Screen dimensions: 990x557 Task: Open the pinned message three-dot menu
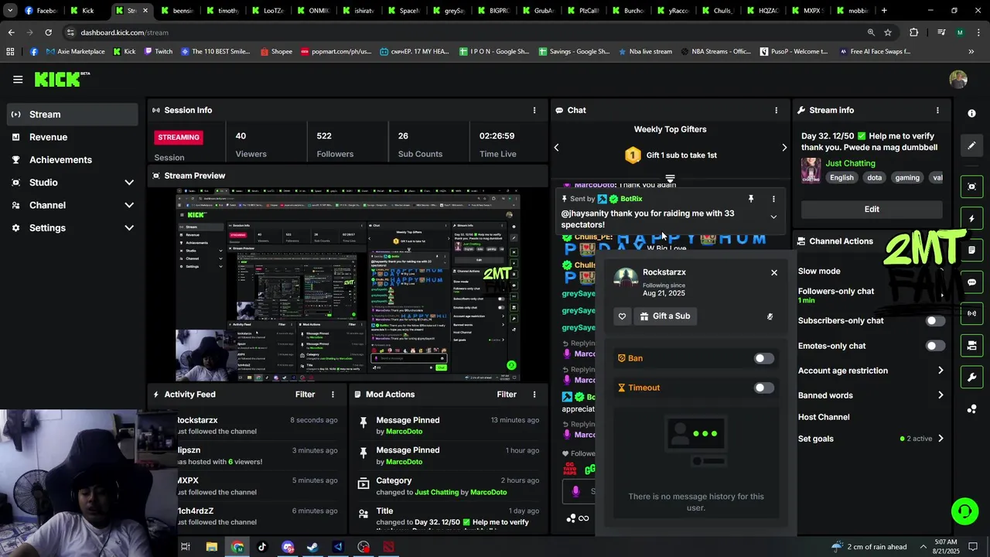[773, 199]
